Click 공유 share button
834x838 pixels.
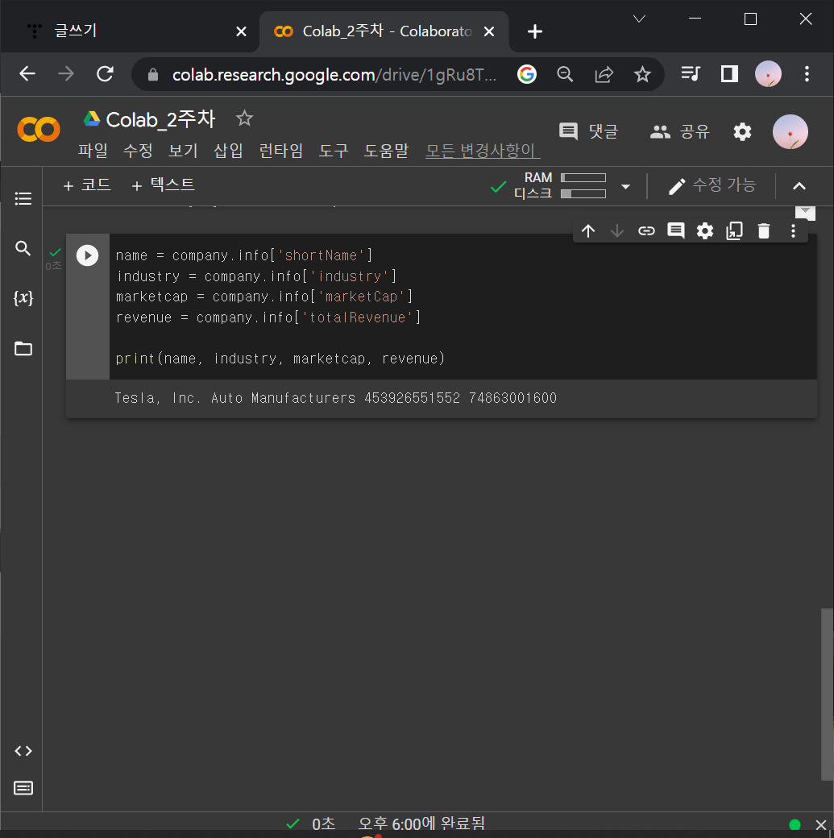point(679,131)
